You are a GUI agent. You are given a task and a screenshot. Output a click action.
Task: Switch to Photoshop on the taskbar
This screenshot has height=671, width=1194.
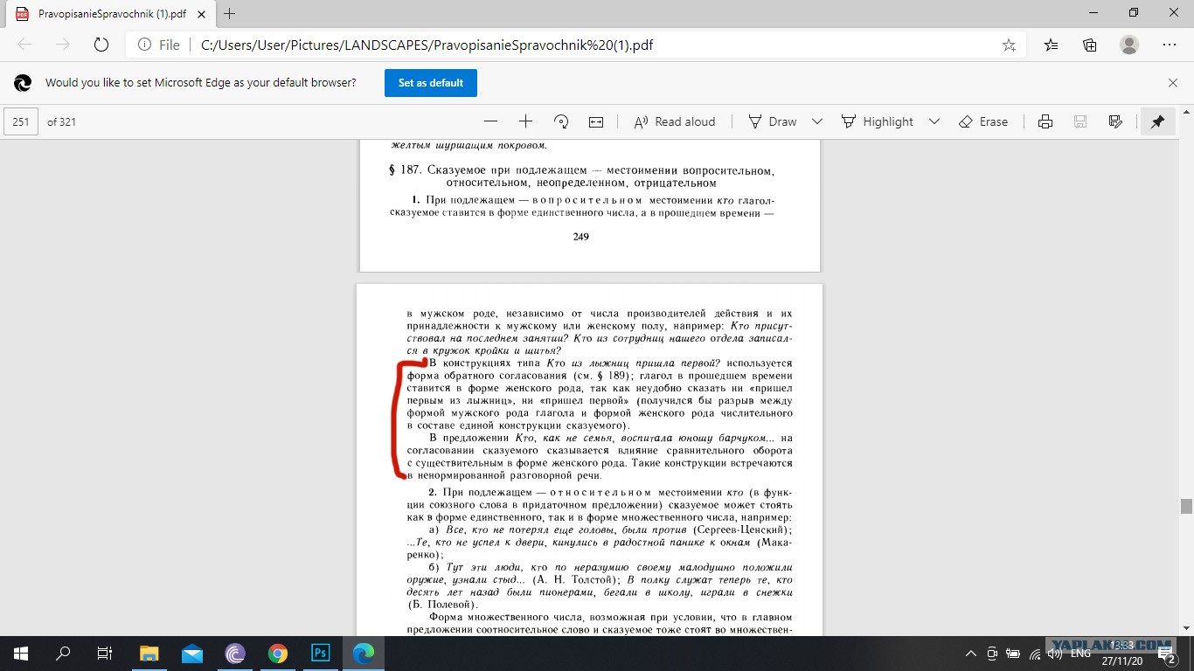321,654
